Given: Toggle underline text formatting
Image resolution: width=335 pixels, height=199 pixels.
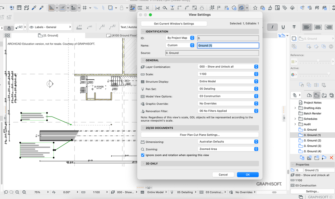Looking at the screenshot, I should 283,27.
